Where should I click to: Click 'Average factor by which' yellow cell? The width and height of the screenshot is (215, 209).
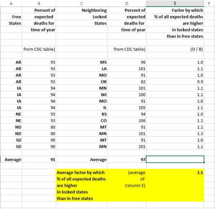pos(82,172)
